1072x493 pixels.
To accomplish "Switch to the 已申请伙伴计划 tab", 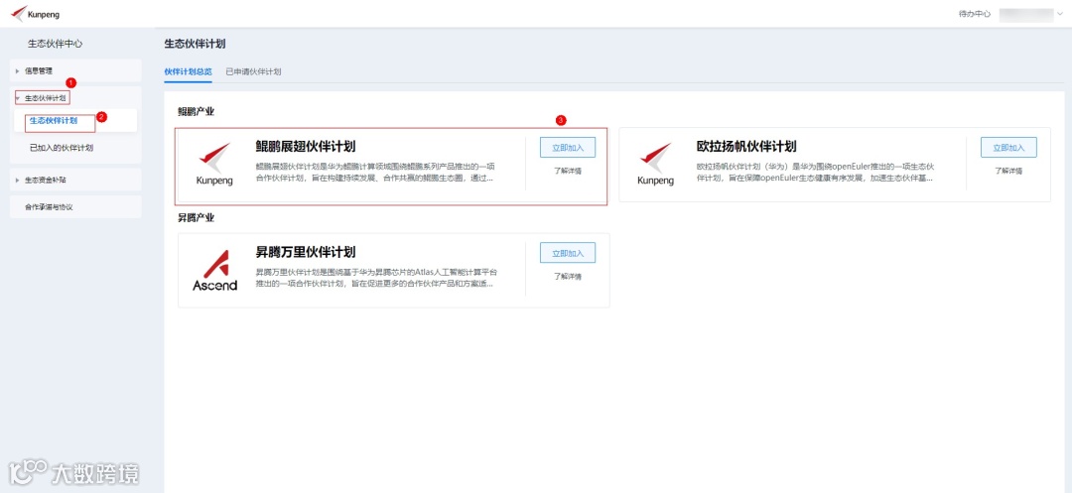I will point(254,71).
